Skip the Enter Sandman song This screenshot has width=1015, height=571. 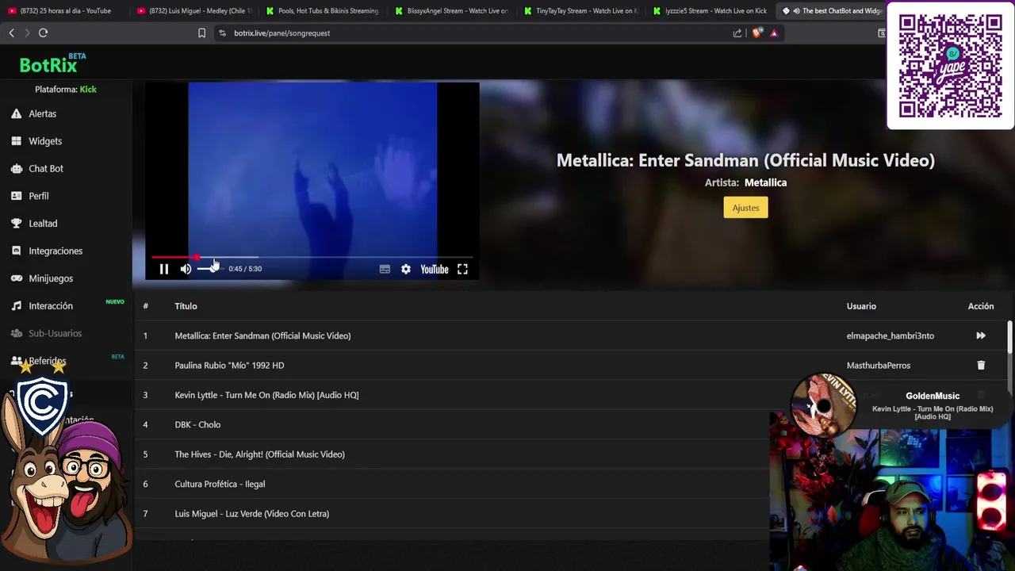pyautogui.click(x=981, y=335)
